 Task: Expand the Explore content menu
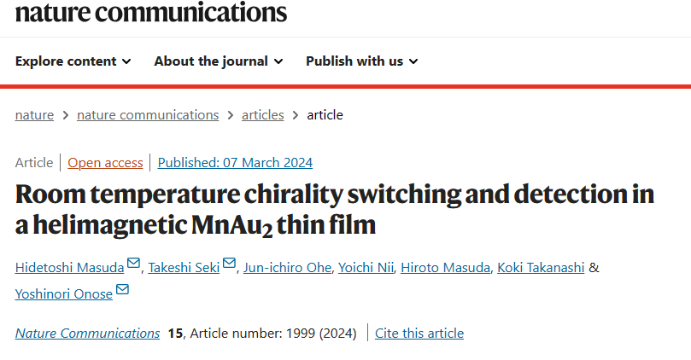point(73,61)
